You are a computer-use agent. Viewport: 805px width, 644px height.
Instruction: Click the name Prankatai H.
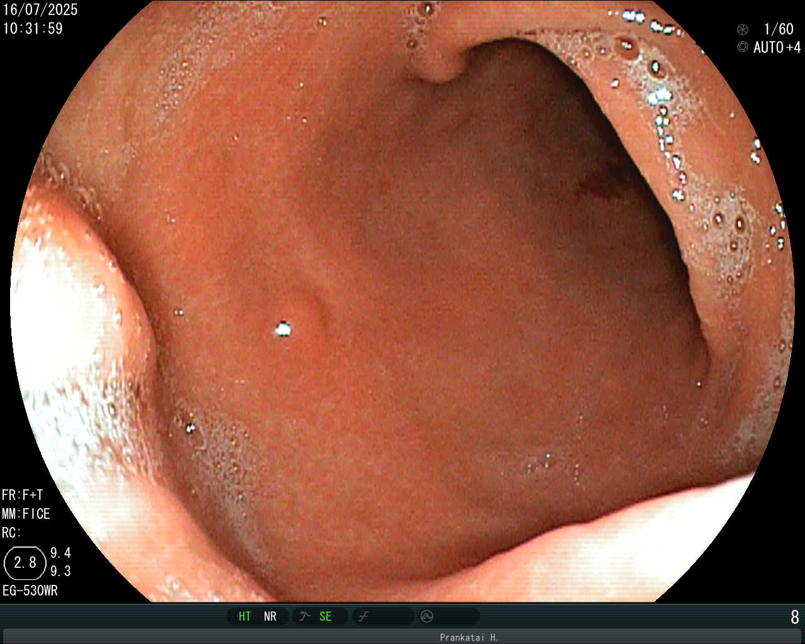[469, 637]
